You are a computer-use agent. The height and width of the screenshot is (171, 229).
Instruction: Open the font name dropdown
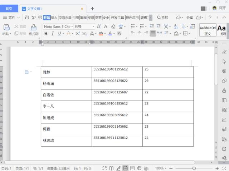click(72, 26)
